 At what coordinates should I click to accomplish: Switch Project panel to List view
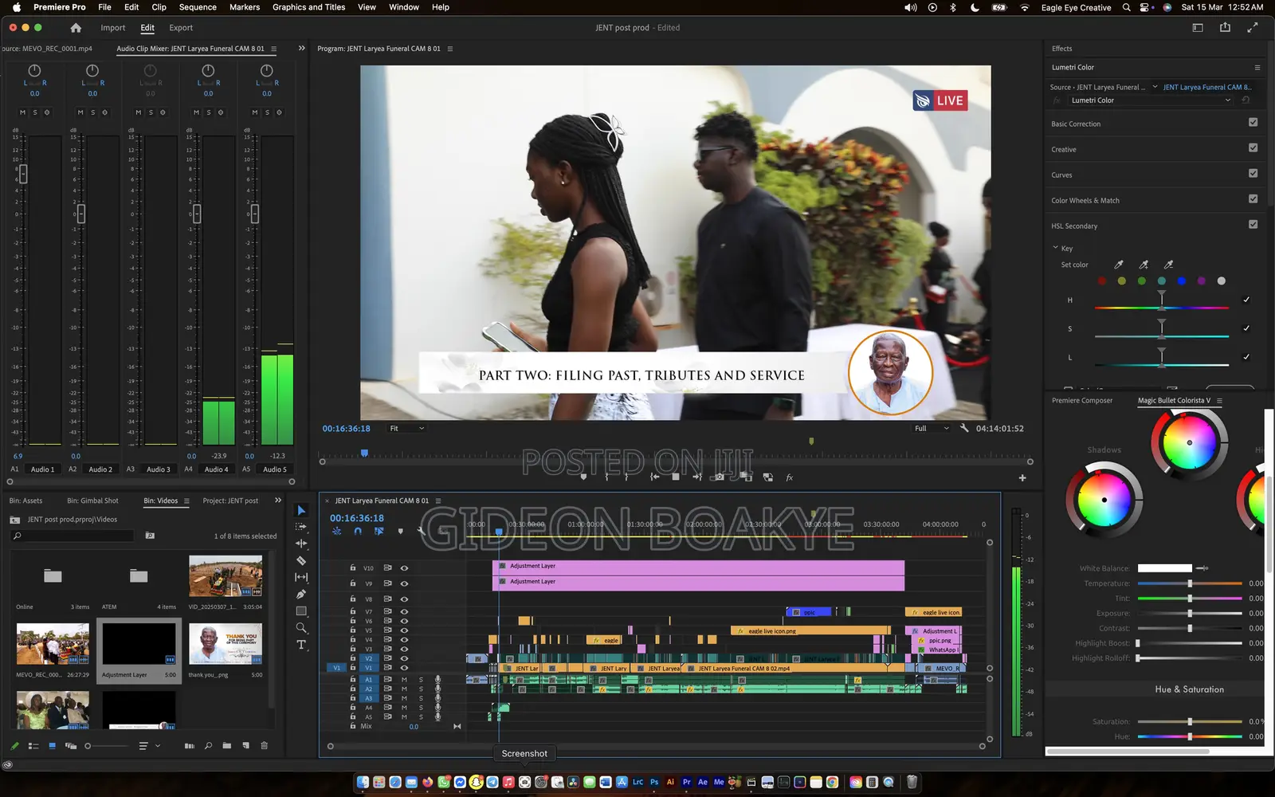point(33,746)
